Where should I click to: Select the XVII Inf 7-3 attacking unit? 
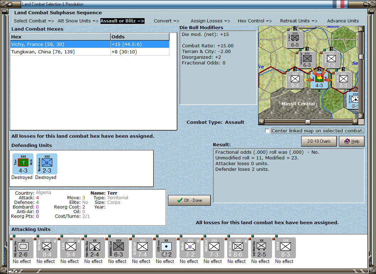[x=214, y=248]
